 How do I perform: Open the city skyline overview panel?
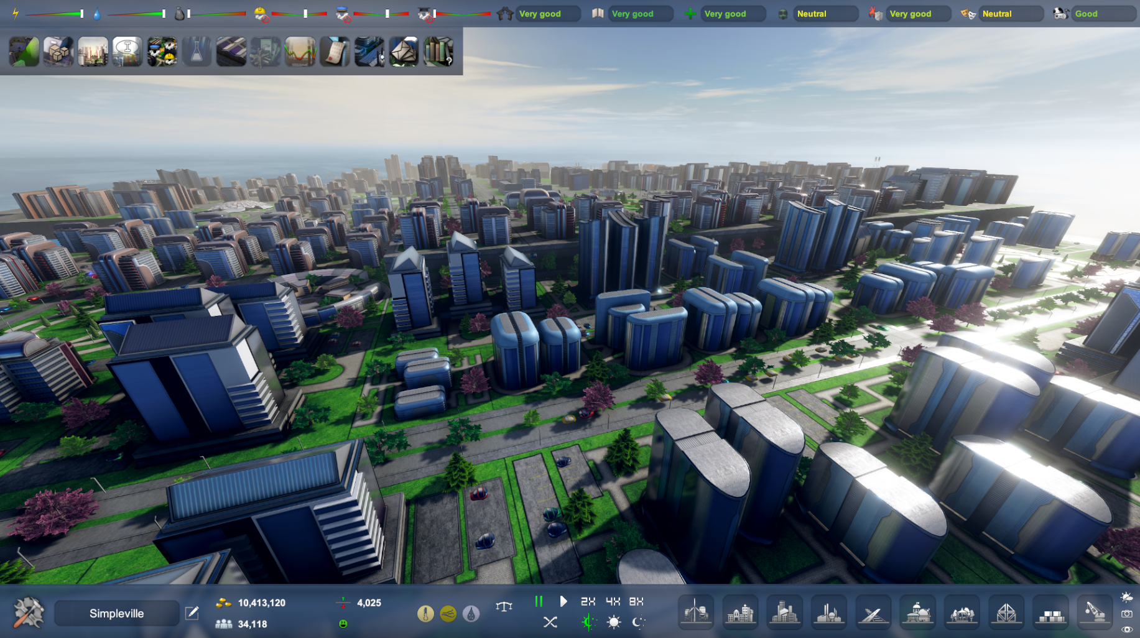click(93, 51)
